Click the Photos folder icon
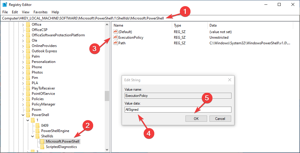300x153 pixels. 28,72
